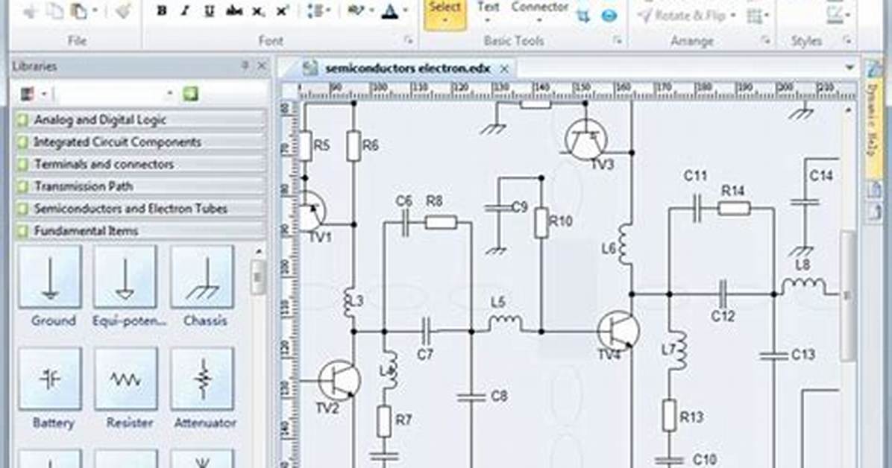This screenshot has width=892, height=468.
Task: Click the second page icon below Dynamic Help
Action: (874, 212)
